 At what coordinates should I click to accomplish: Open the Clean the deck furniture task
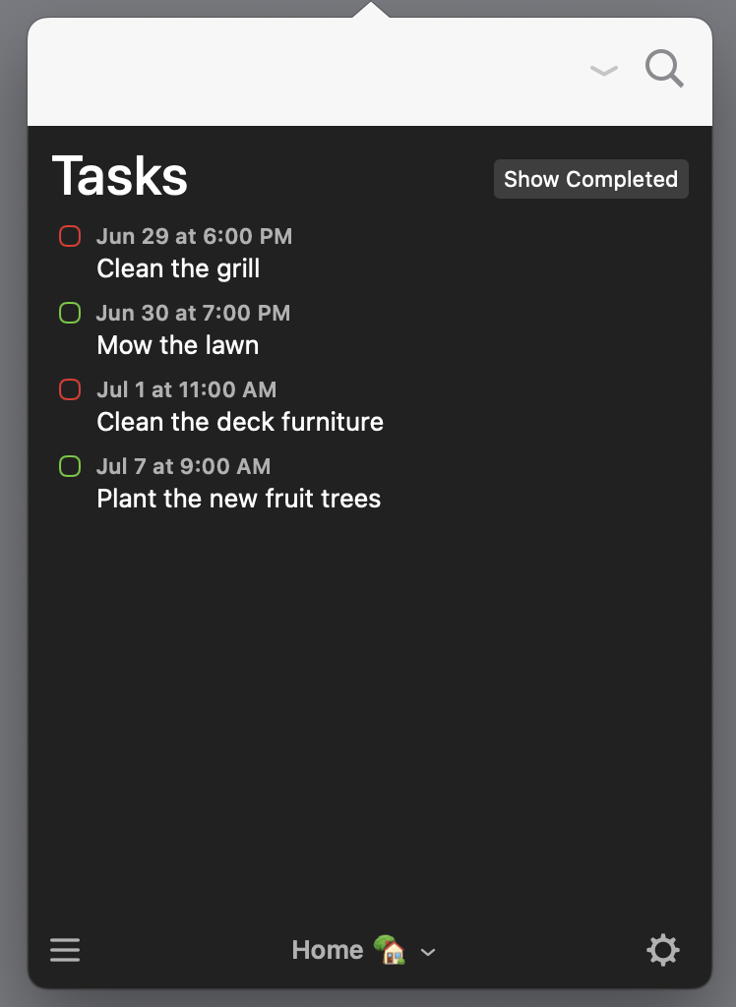point(240,422)
